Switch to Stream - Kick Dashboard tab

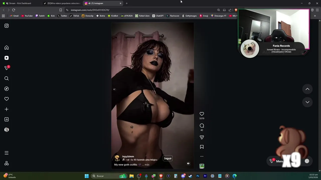tap(20, 3)
